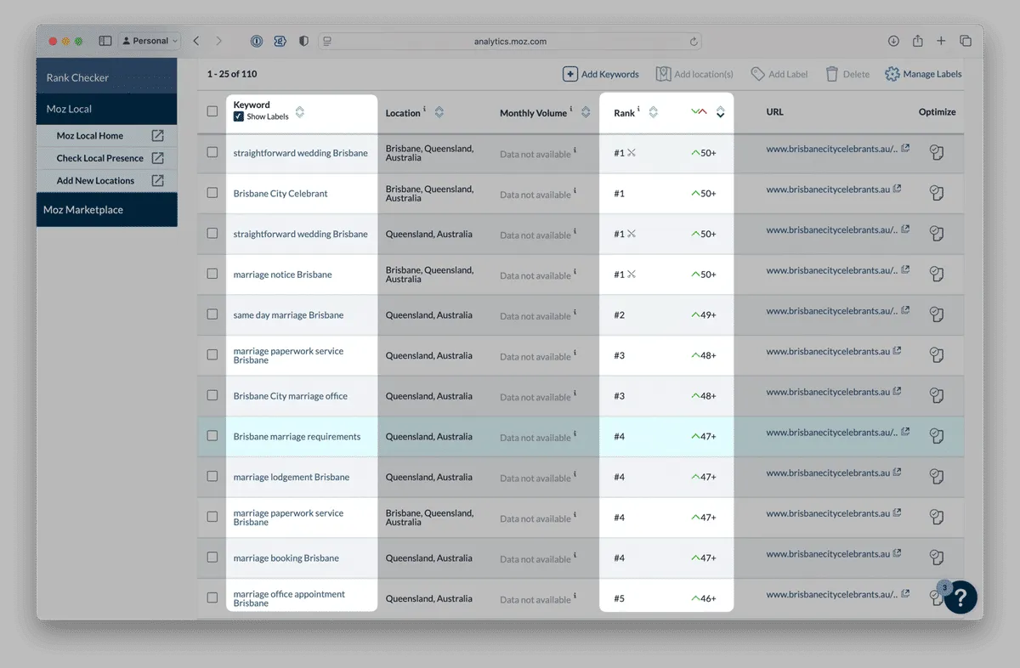Click Monthly Volume info icon in header

point(571,109)
